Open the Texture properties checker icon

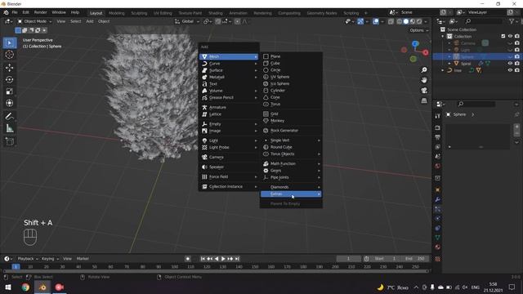[x=438, y=259]
